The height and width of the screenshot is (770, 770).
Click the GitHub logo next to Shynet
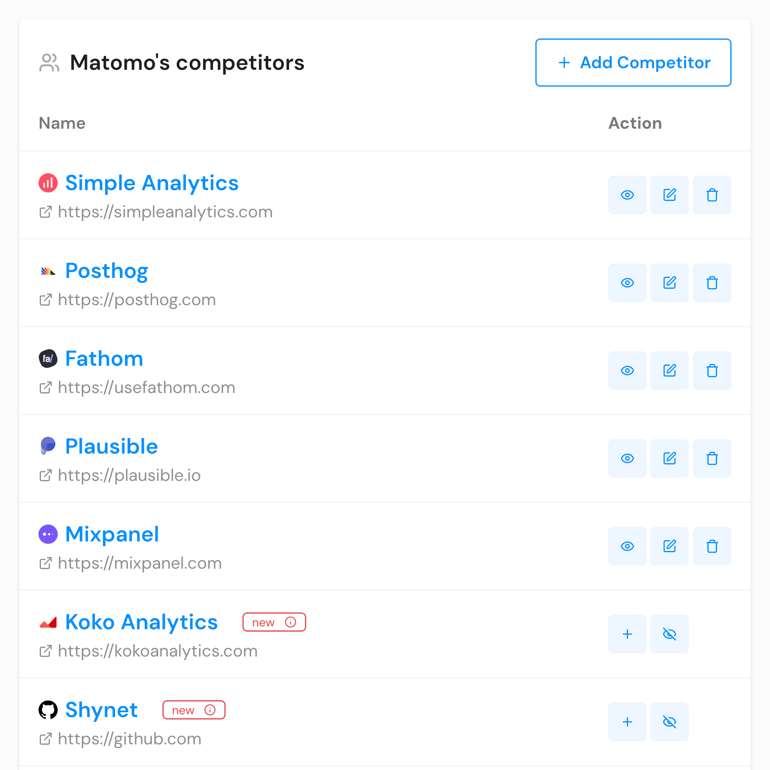tap(48, 710)
